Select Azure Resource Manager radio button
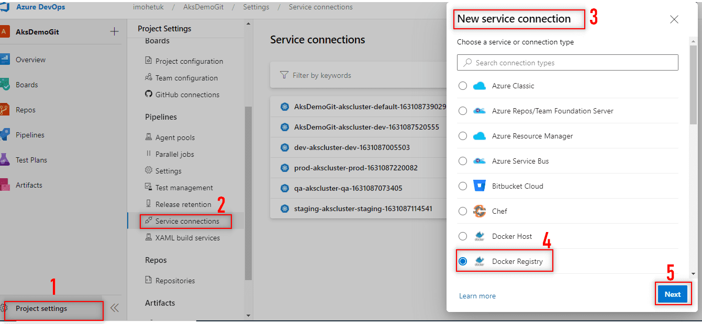The height and width of the screenshot is (324, 702). click(463, 136)
